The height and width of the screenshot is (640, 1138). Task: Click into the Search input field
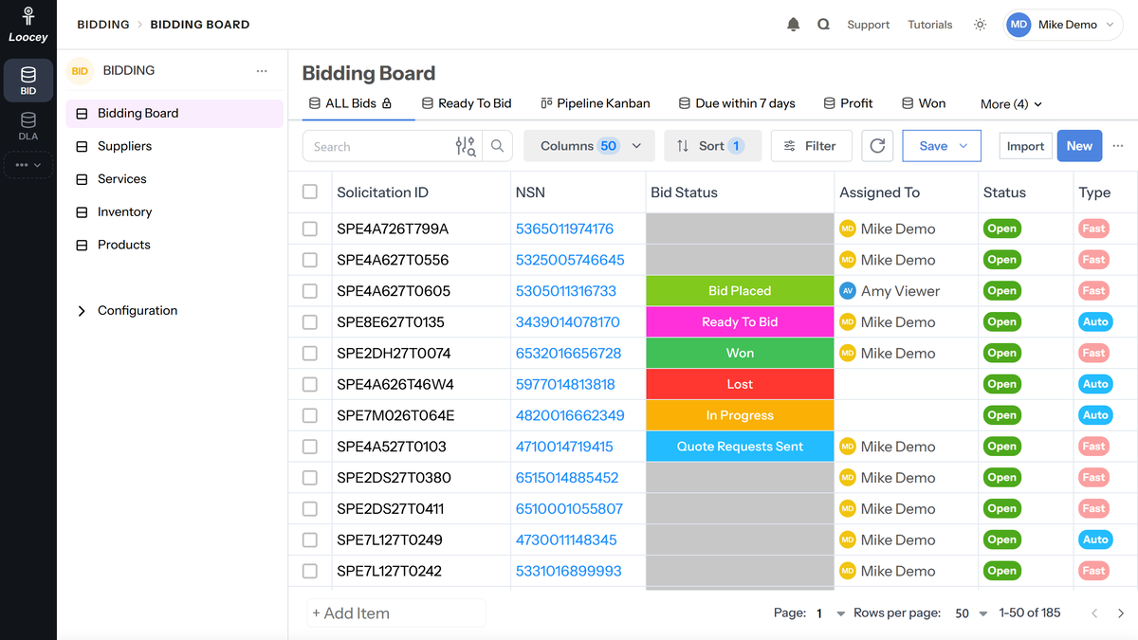tap(379, 146)
